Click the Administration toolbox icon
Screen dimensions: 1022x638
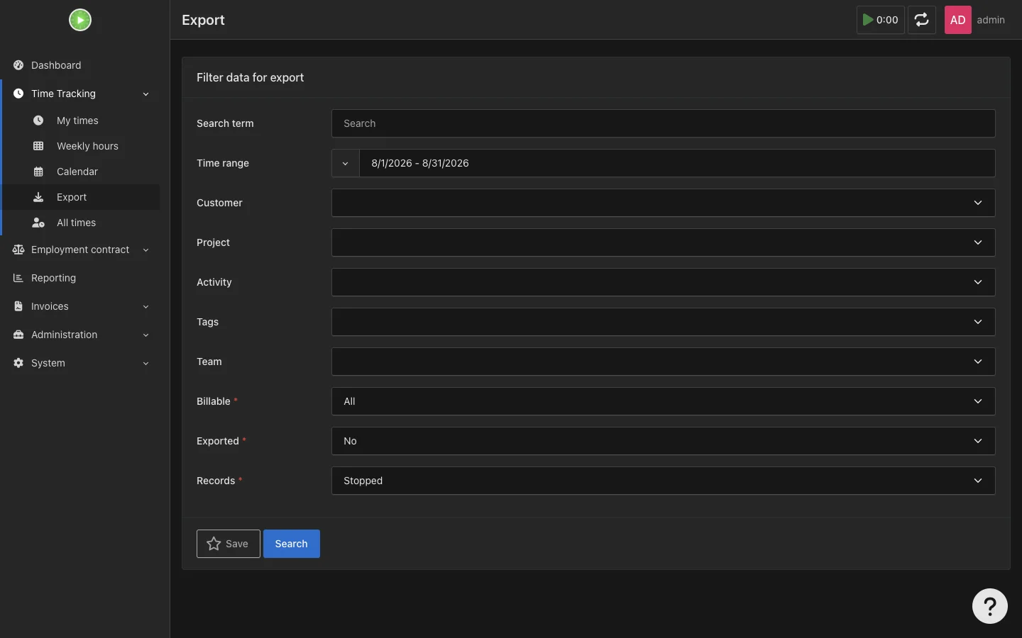(x=18, y=335)
